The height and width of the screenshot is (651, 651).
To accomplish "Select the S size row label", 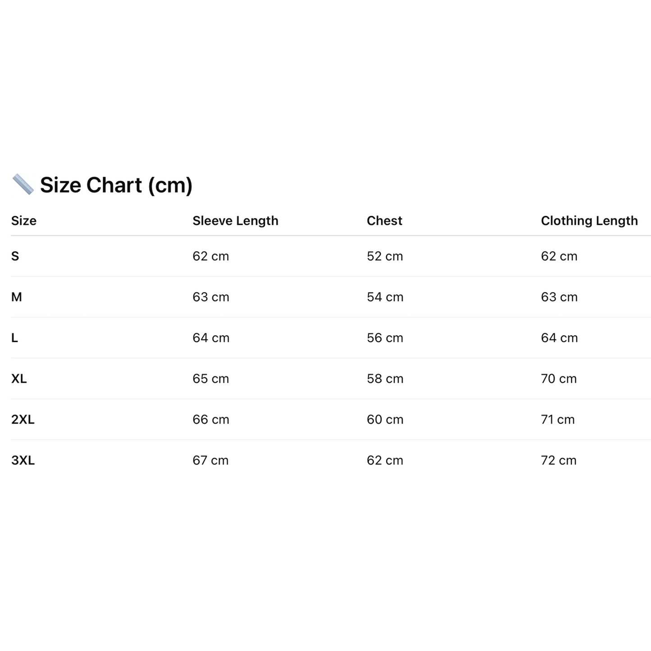I will pyautogui.click(x=15, y=256).
